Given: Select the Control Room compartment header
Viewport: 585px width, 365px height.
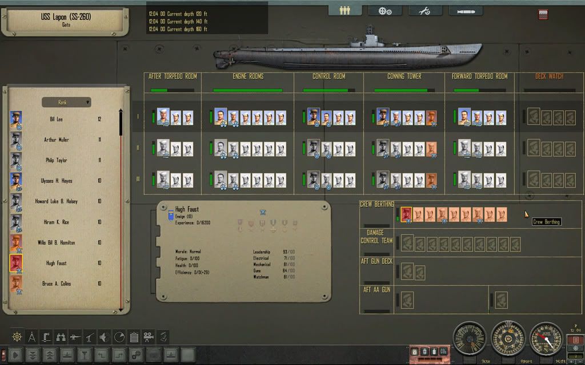Looking at the screenshot, I should pos(328,76).
